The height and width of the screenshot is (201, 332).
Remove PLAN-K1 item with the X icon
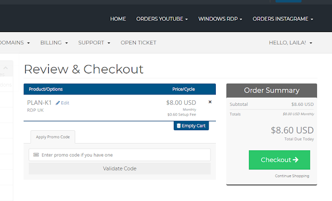point(210,102)
